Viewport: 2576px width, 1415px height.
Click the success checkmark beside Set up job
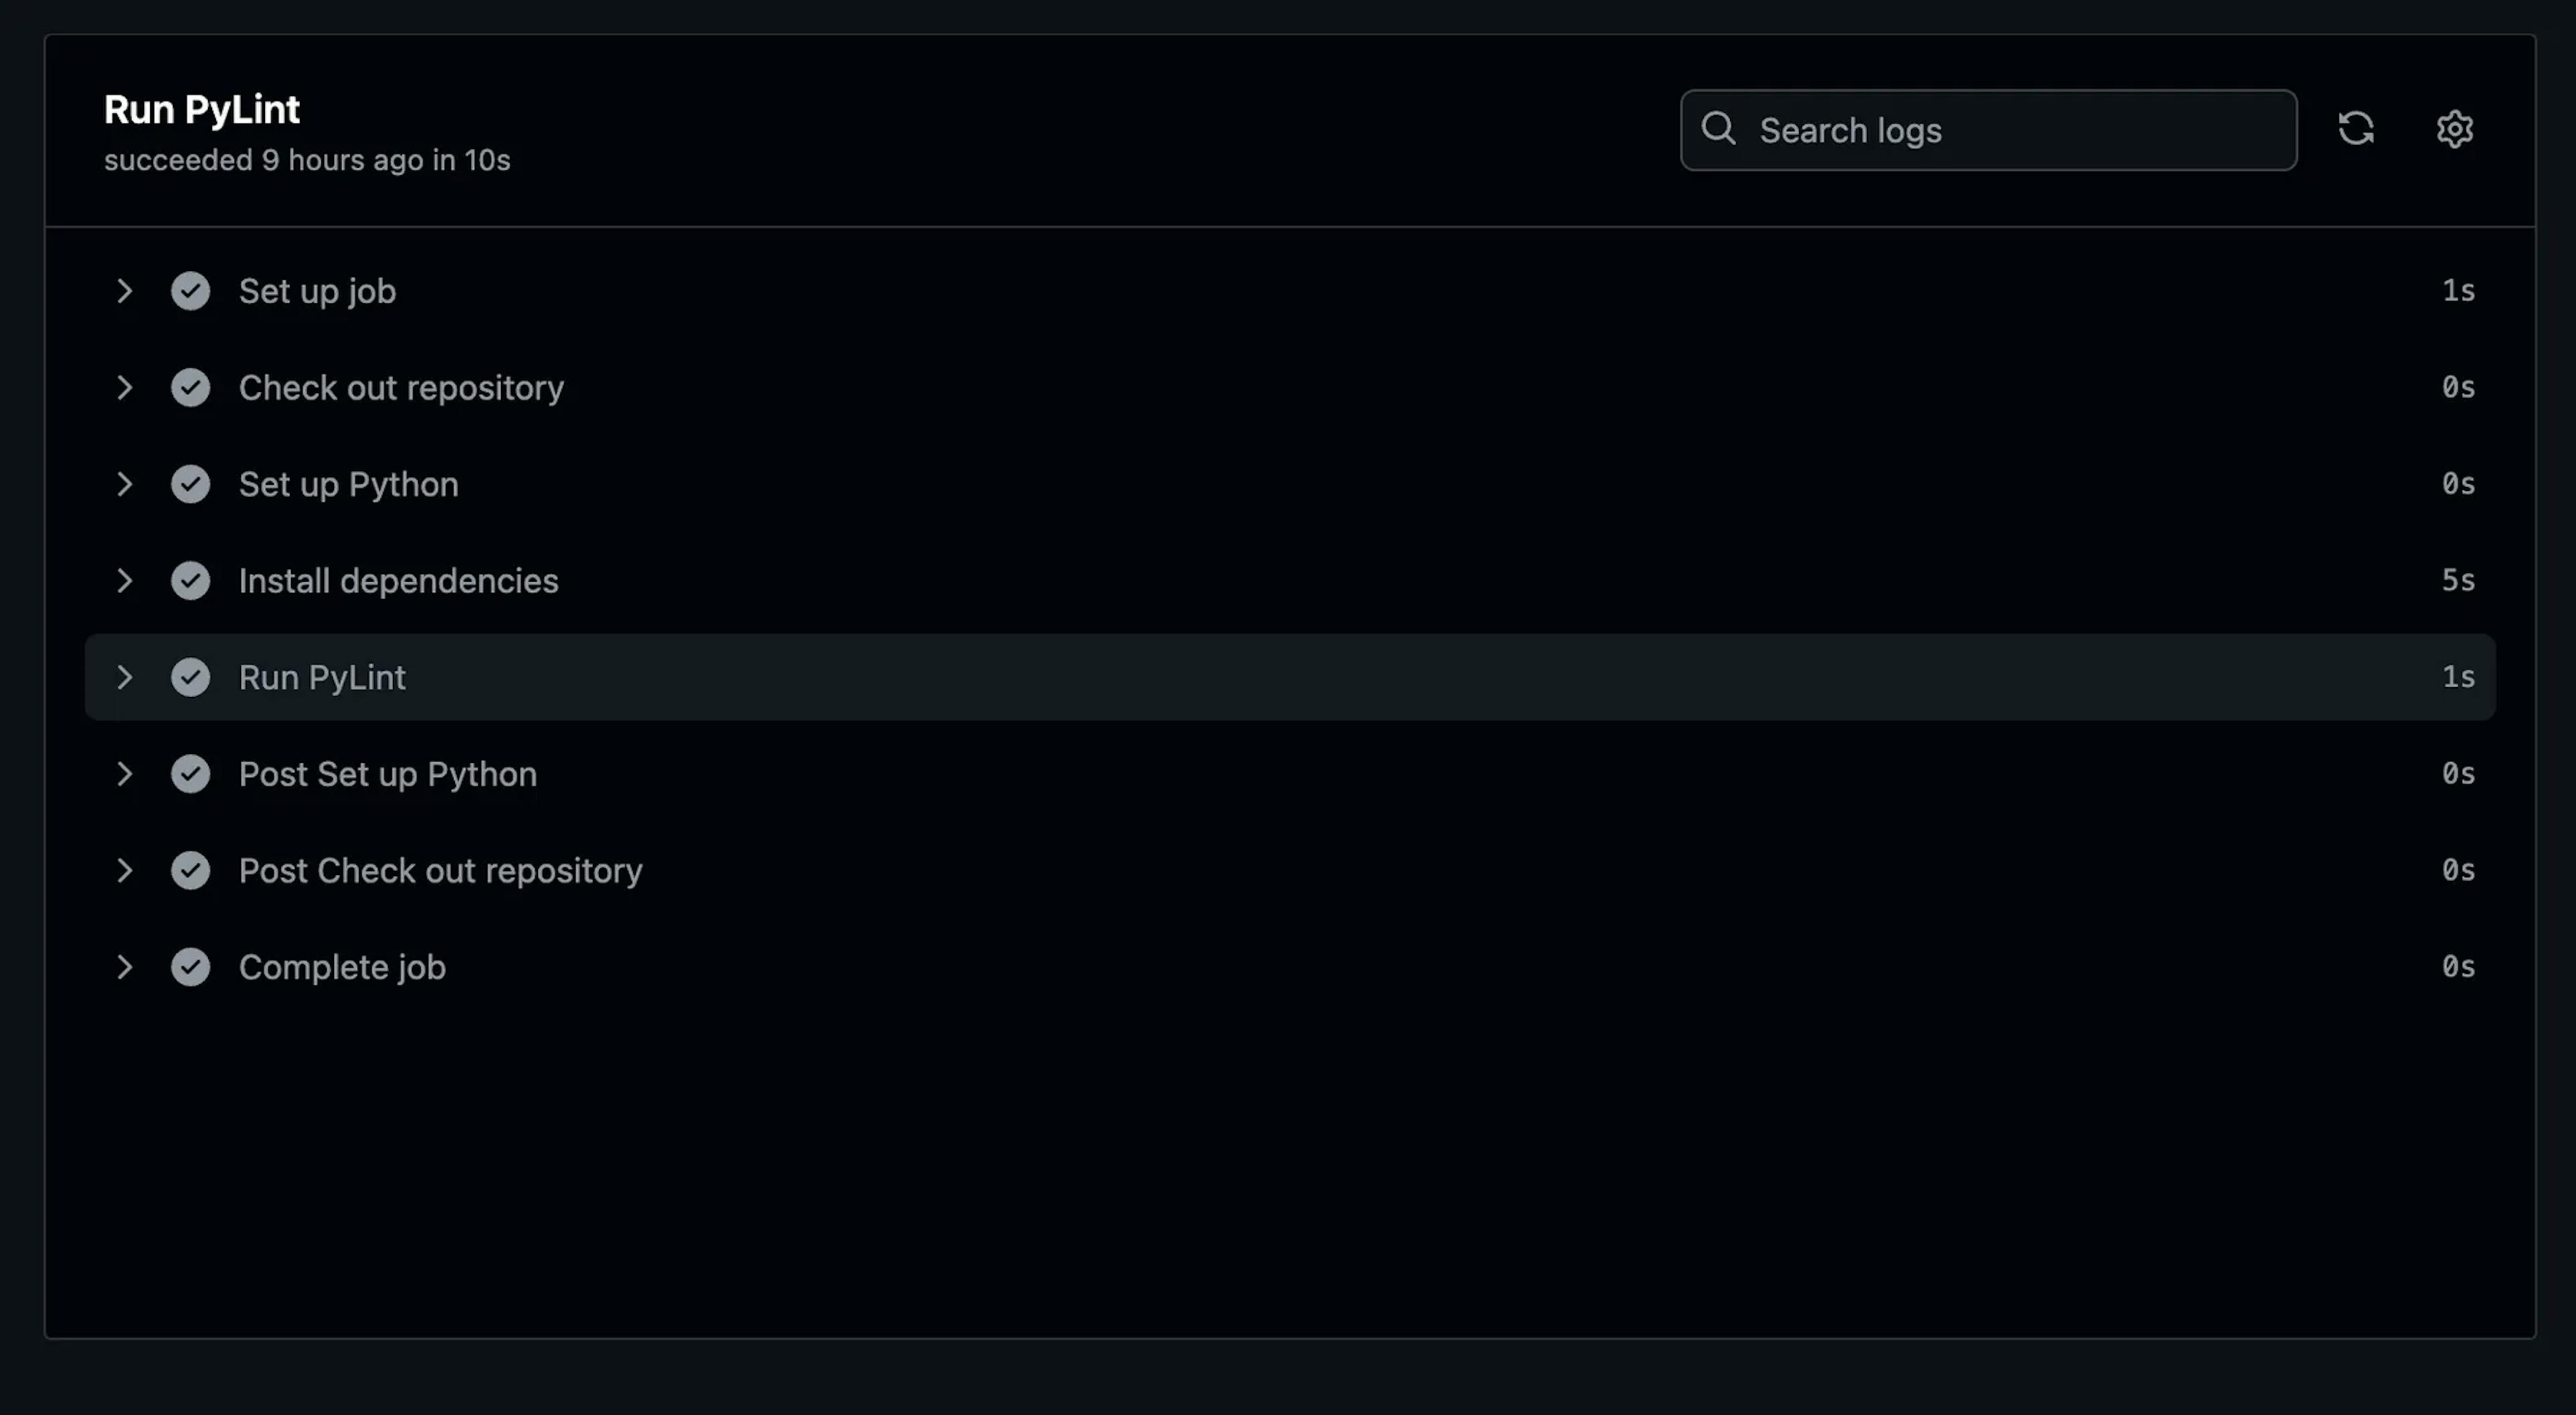coord(190,291)
